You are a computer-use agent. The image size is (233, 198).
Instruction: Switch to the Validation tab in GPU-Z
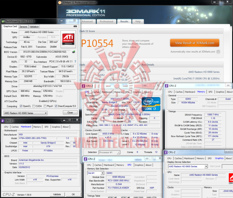click(34, 27)
